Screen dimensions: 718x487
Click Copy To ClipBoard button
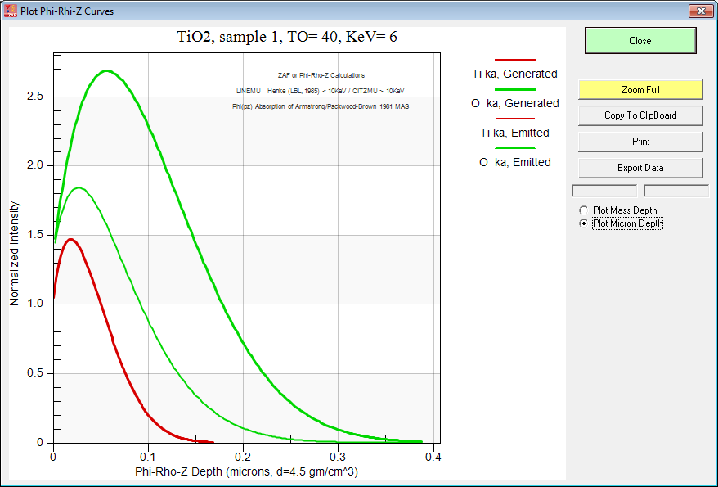point(640,115)
